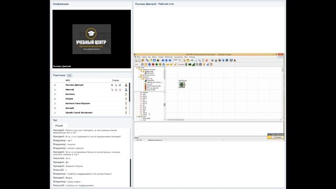Select the green function block on the canvas

[182, 85]
